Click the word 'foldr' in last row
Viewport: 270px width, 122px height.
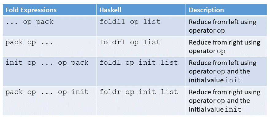click(x=110, y=92)
